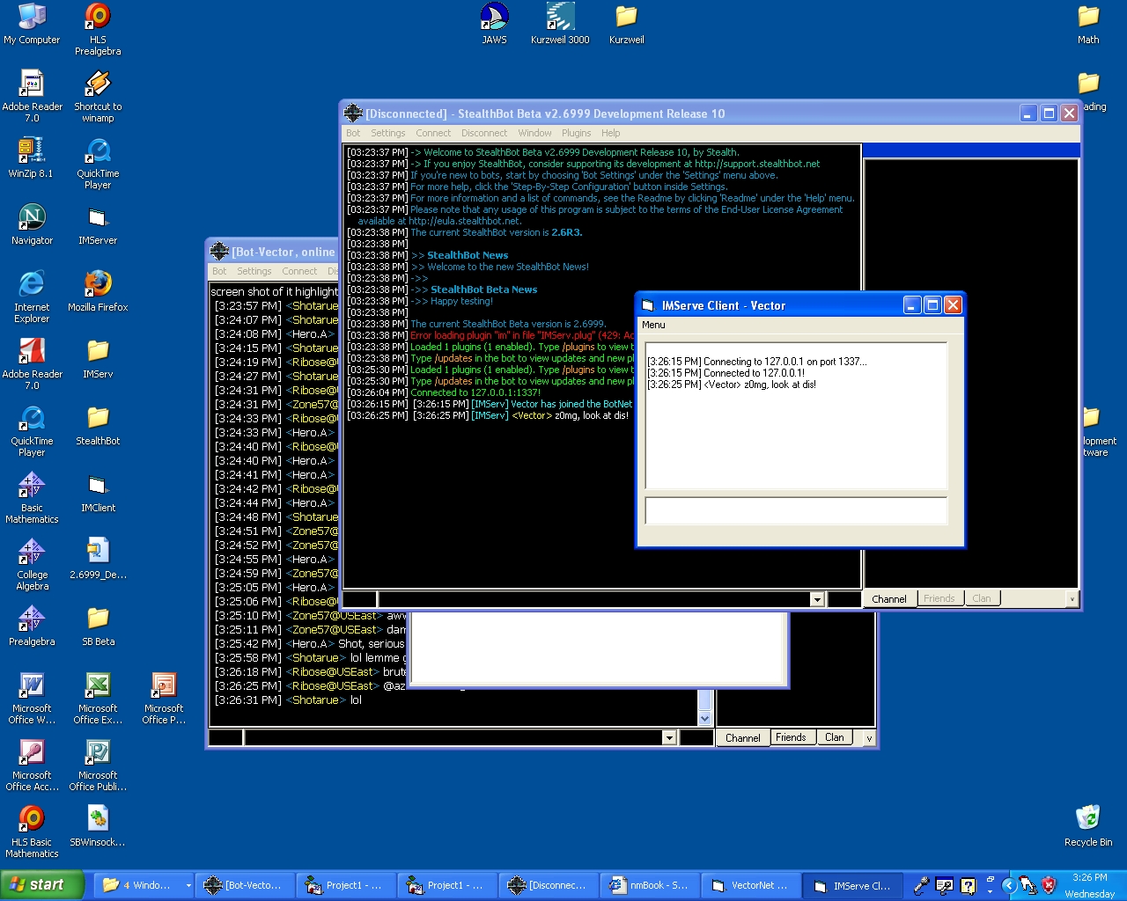Image resolution: width=1127 pixels, height=901 pixels.
Task: Open My Computer desktop icon
Action: click(32, 24)
